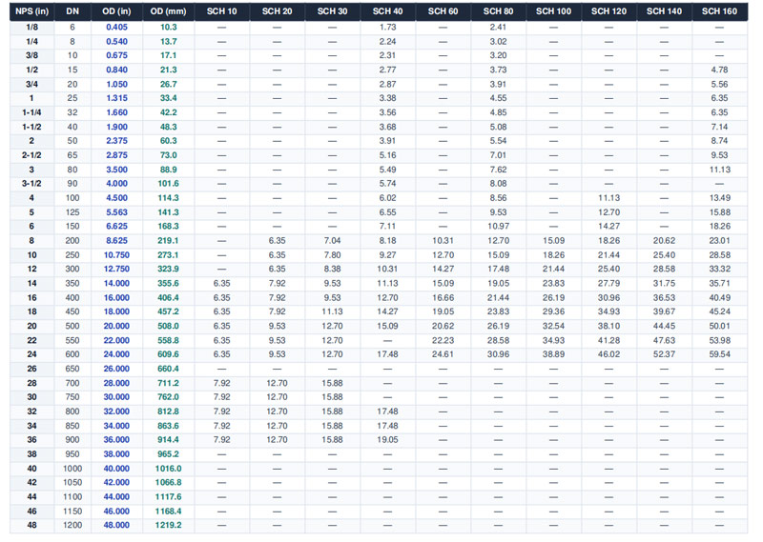Select the 965.2 OD (mm) cell

pyautogui.click(x=169, y=454)
